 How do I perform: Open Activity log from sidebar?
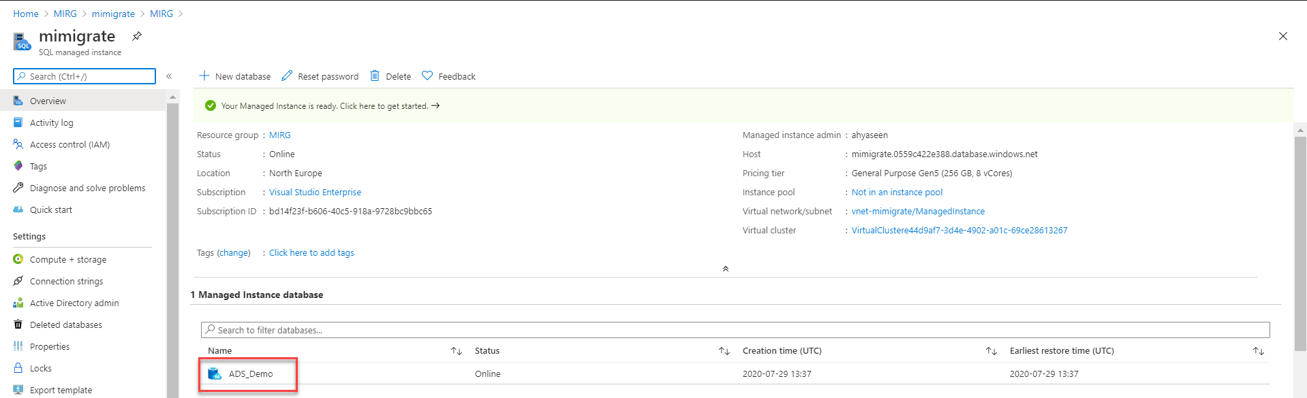click(x=51, y=122)
